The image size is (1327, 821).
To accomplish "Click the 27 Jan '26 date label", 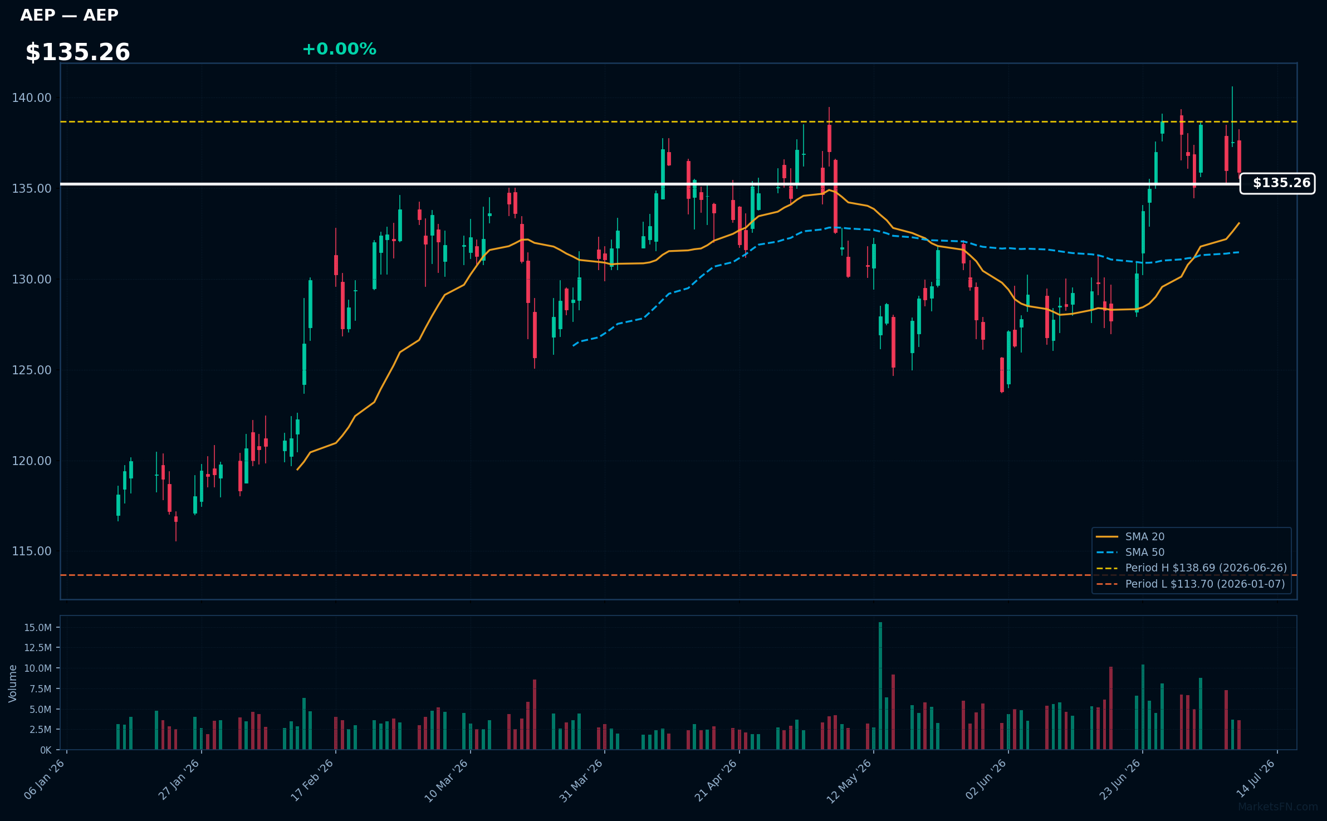I will click(179, 779).
